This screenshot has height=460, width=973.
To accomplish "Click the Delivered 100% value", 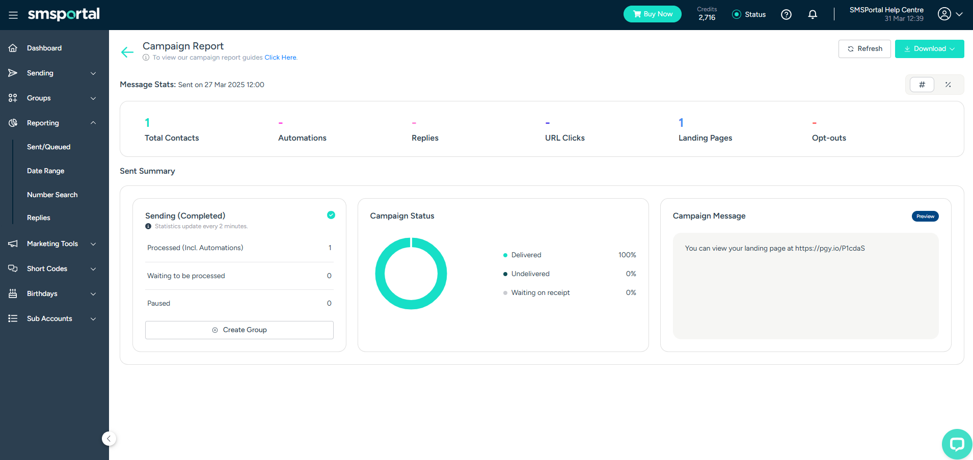I will click(627, 255).
